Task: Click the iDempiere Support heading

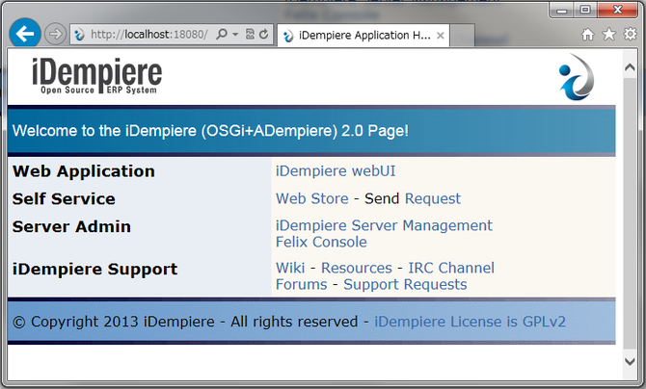Action: click(x=94, y=270)
